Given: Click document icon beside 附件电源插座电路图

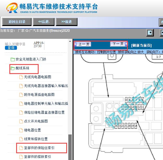Looking at the screenshot, I should pyautogui.click(x=21, y=95).
